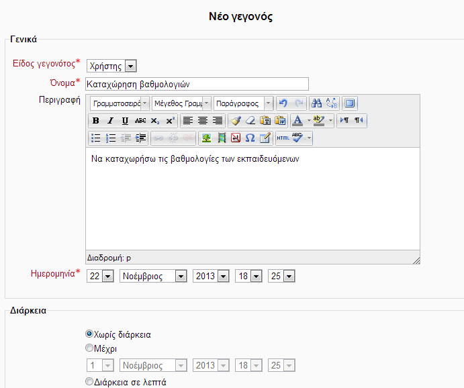Open spellchecker language arrow

click(x=309, y=138)
